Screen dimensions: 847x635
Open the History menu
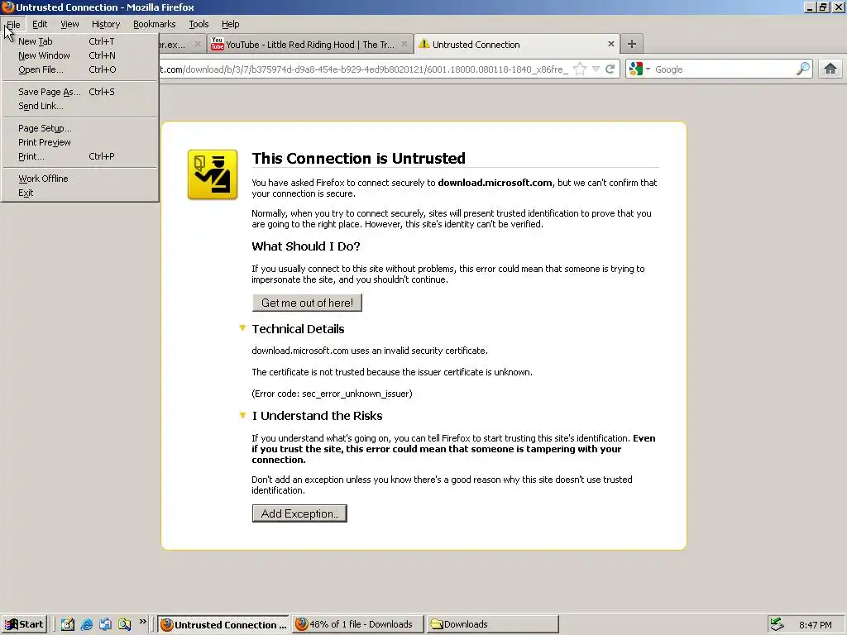(106, 24)
